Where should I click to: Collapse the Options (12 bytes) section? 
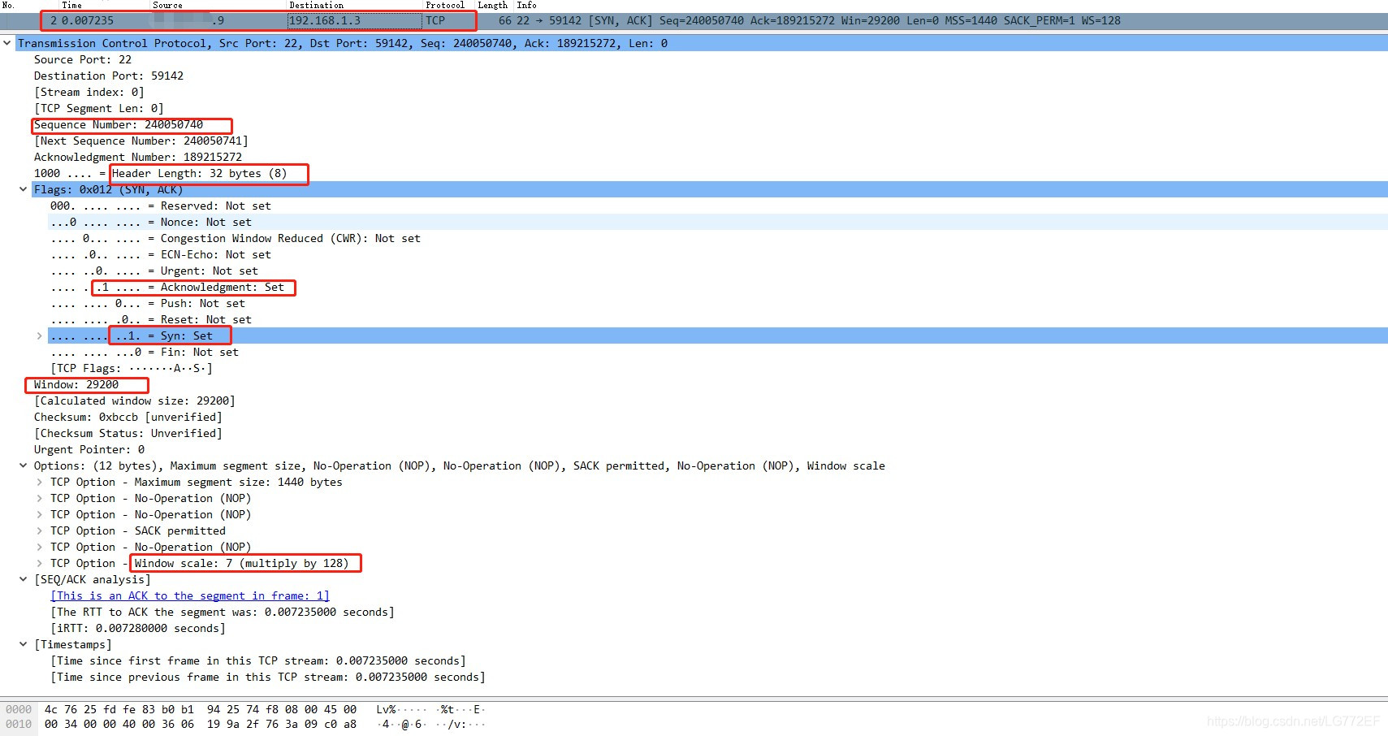(24, 465)
